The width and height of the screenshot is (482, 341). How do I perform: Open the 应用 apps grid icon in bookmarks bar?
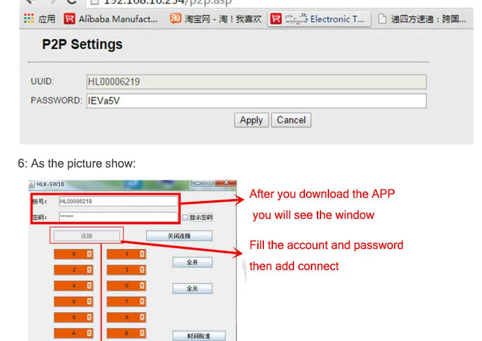click(28, 19)
